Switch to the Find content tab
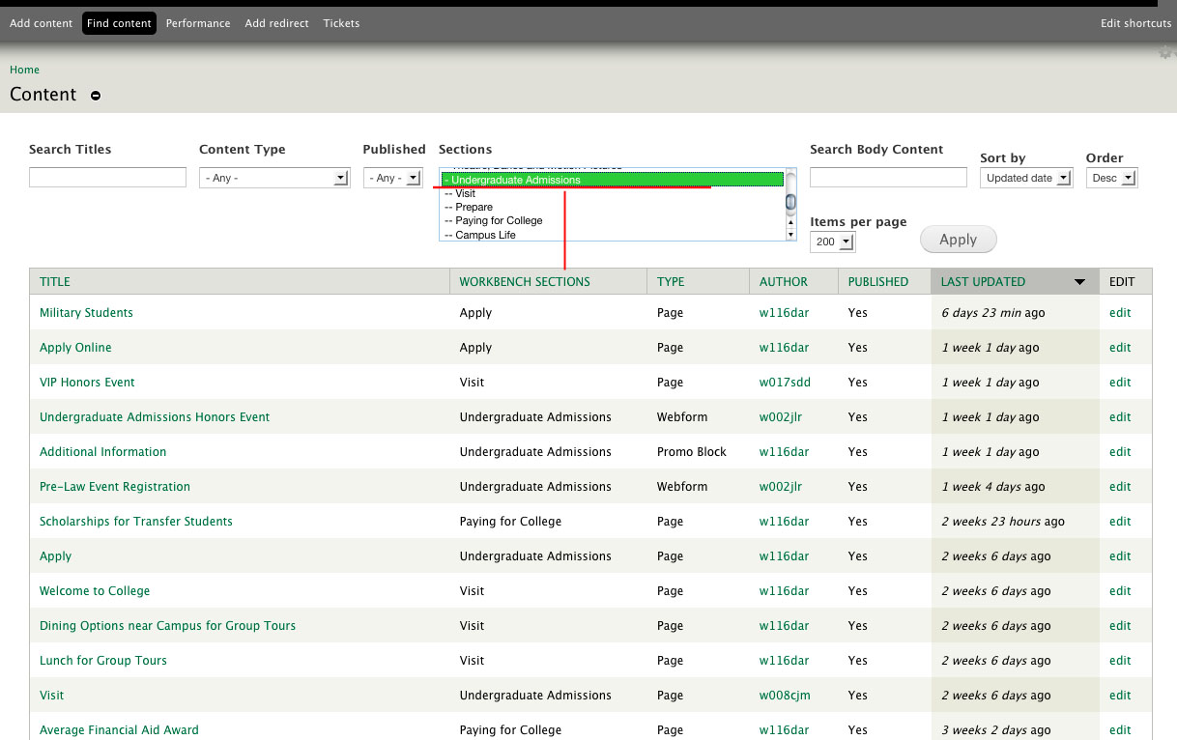 (119, 22)
